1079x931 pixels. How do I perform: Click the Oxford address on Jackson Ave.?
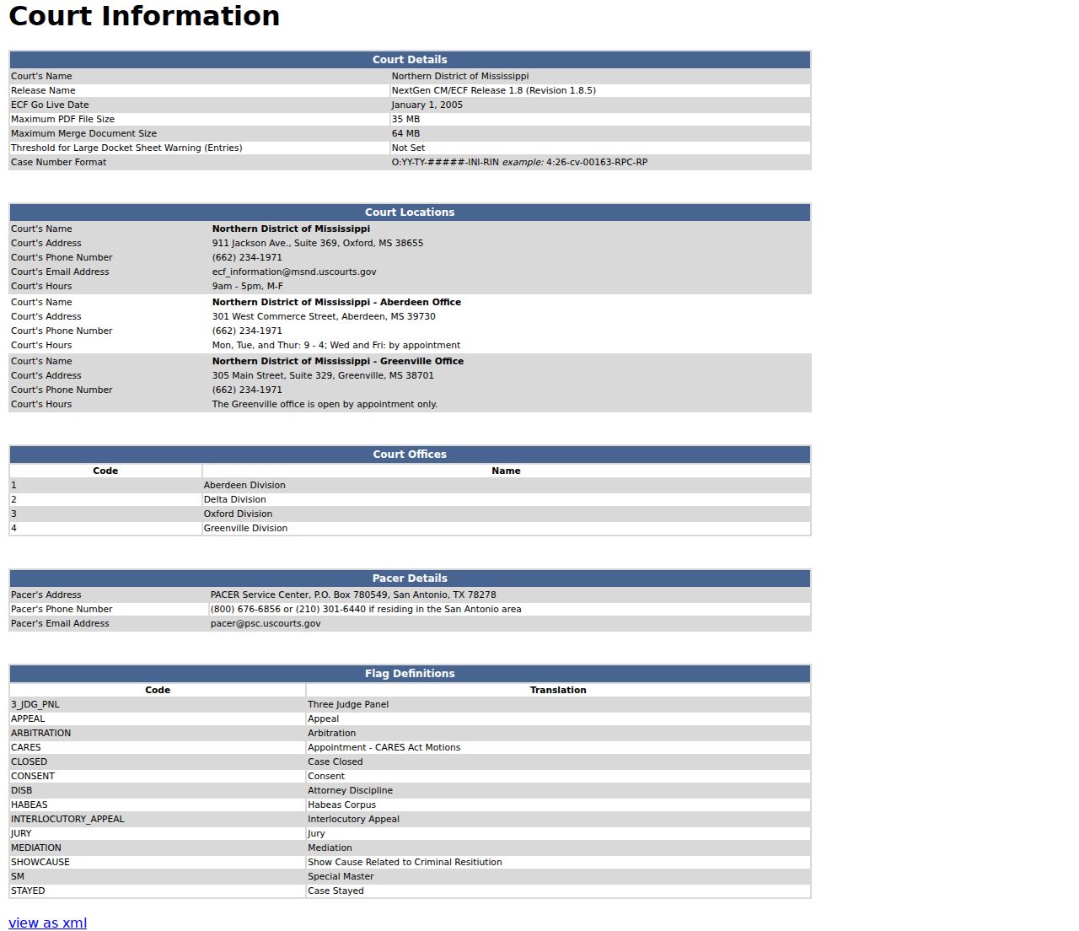[318, 243]
